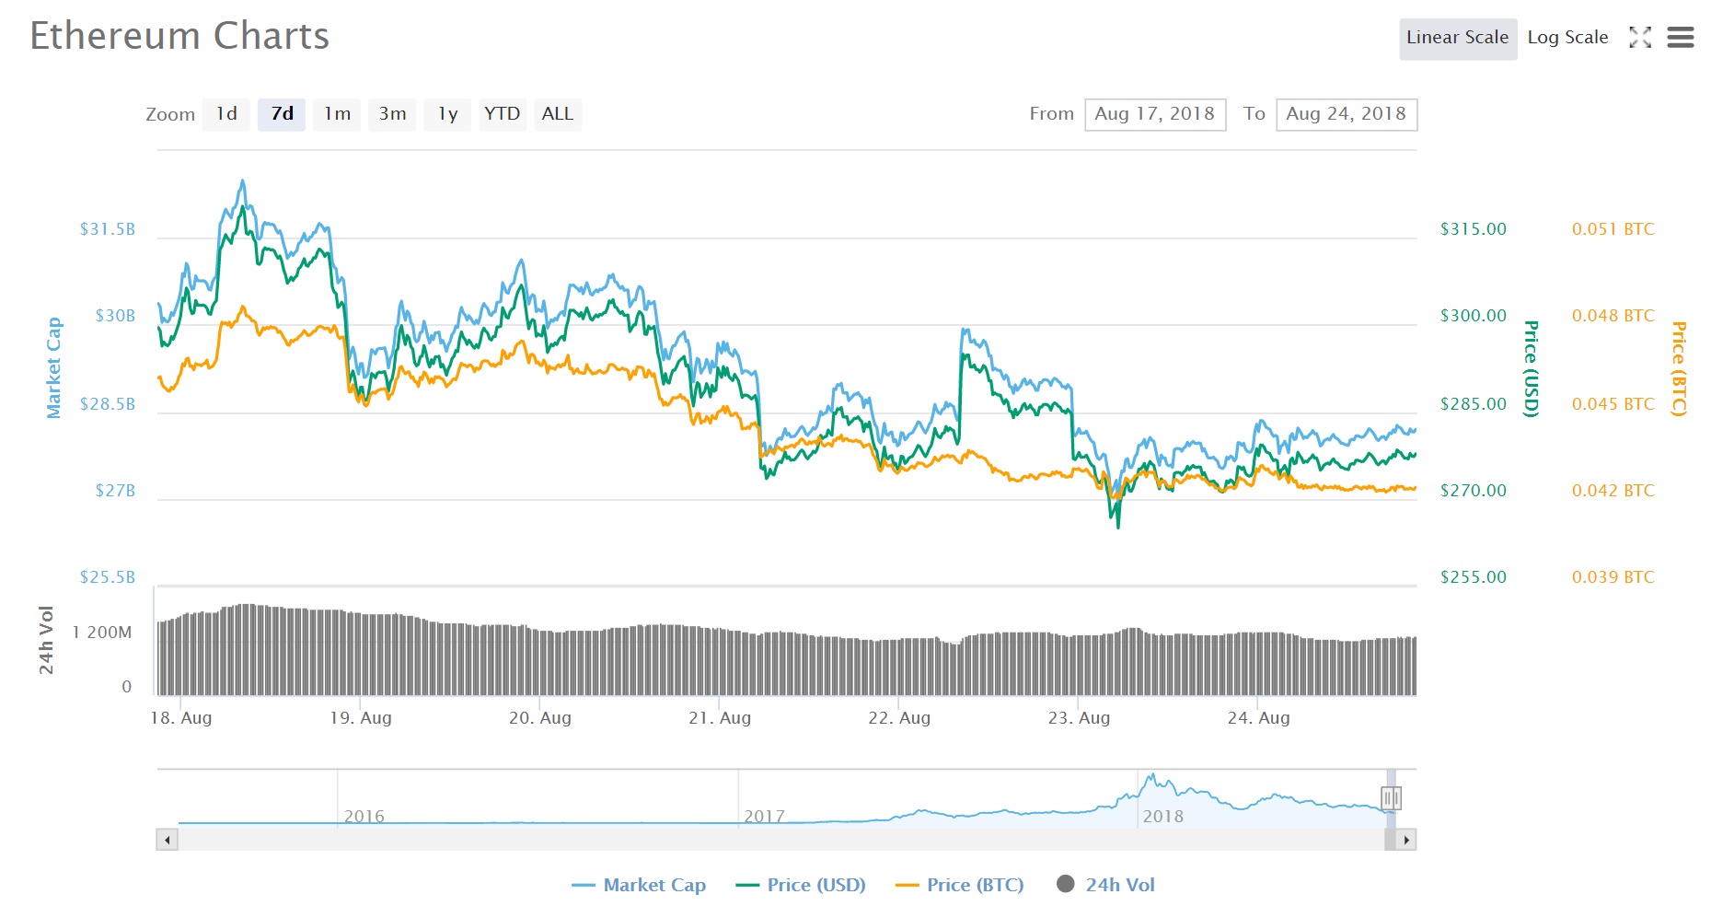Select the YTD zoom option
The image size is (1711, 906).
[503, 114]
